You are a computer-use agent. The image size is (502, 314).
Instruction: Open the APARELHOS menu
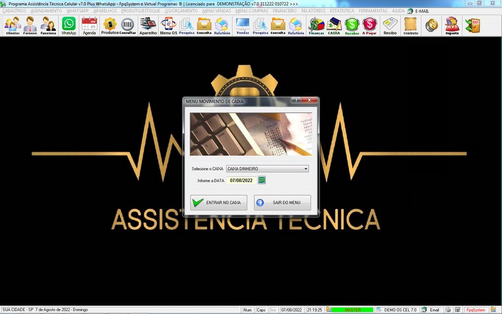[x=105, y=11]
